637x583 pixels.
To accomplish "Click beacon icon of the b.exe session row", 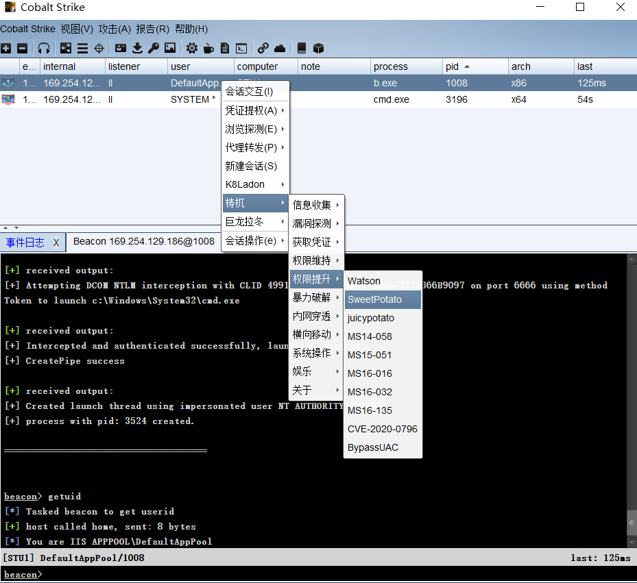I will point(8,83).
